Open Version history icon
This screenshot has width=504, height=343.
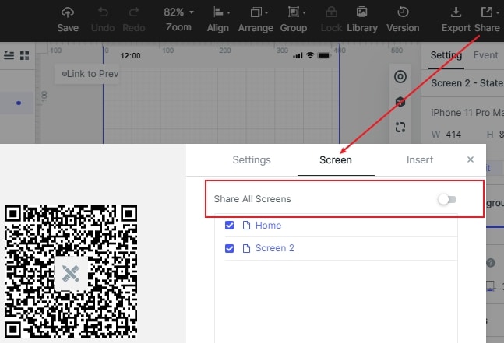(x=403, y=12)
